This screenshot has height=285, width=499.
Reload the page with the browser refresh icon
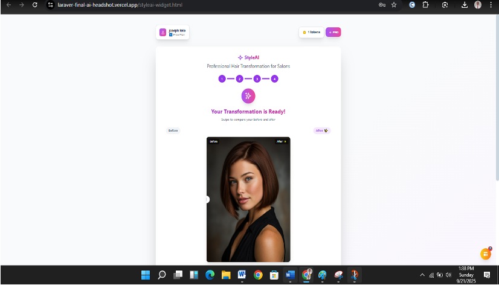(34, 5)
